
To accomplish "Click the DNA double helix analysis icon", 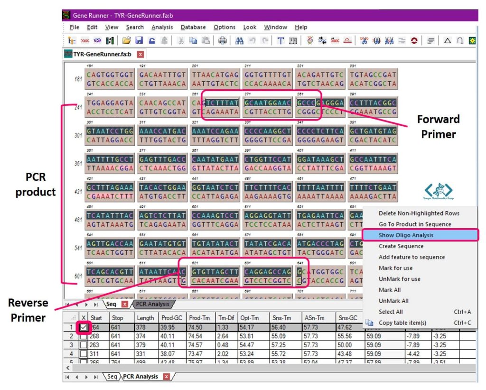I will [x=309, y=41].
